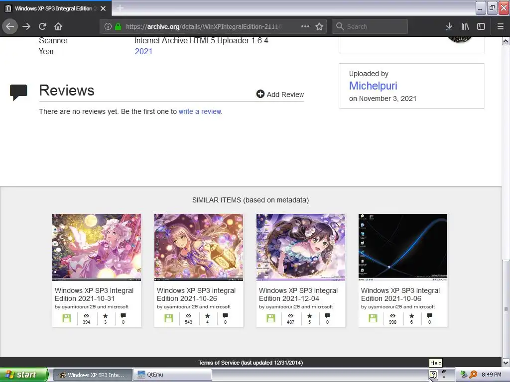Click the 8:49 PM clock
The image size is (510, 382).
coord(492,375)
